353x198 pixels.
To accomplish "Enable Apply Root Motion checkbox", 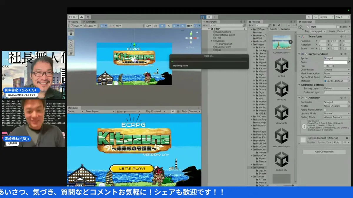I will [325, 110].
